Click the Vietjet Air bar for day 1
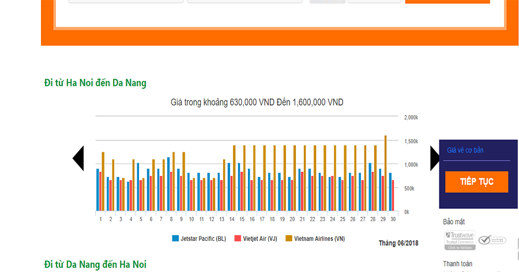This screenshot has height=272, width=519. [x=100, y=191]
